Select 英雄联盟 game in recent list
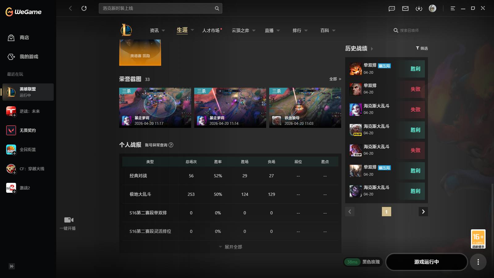Screen dimensions: 494x278 tap(28, 92)
